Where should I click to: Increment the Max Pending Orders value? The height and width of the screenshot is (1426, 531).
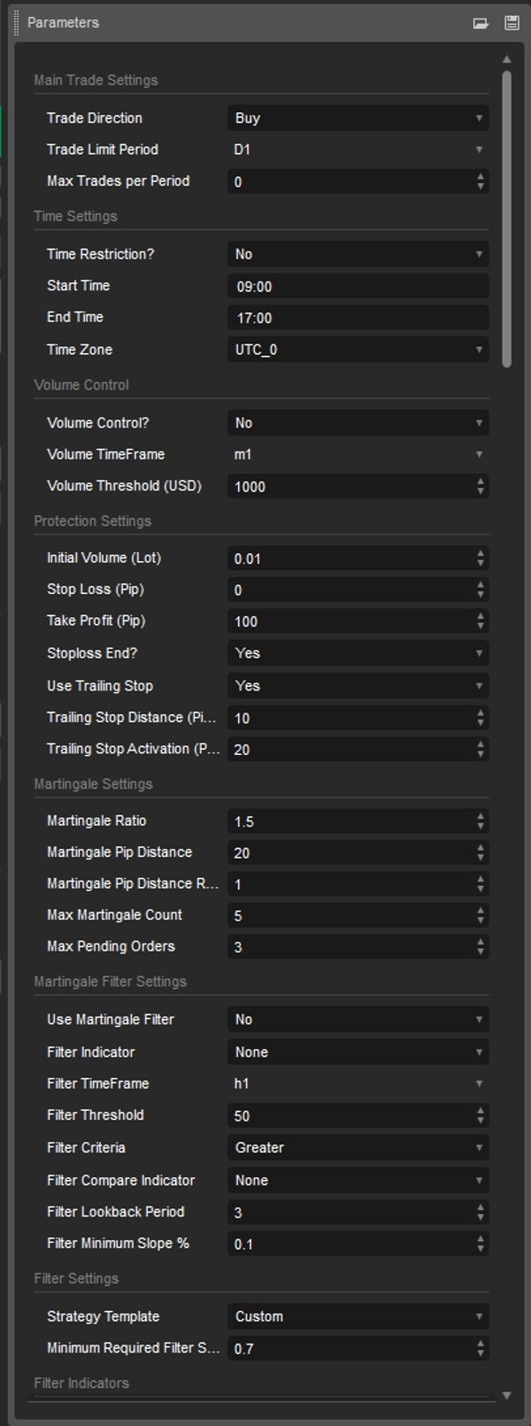pyautogui.click(x=479, y=942)
